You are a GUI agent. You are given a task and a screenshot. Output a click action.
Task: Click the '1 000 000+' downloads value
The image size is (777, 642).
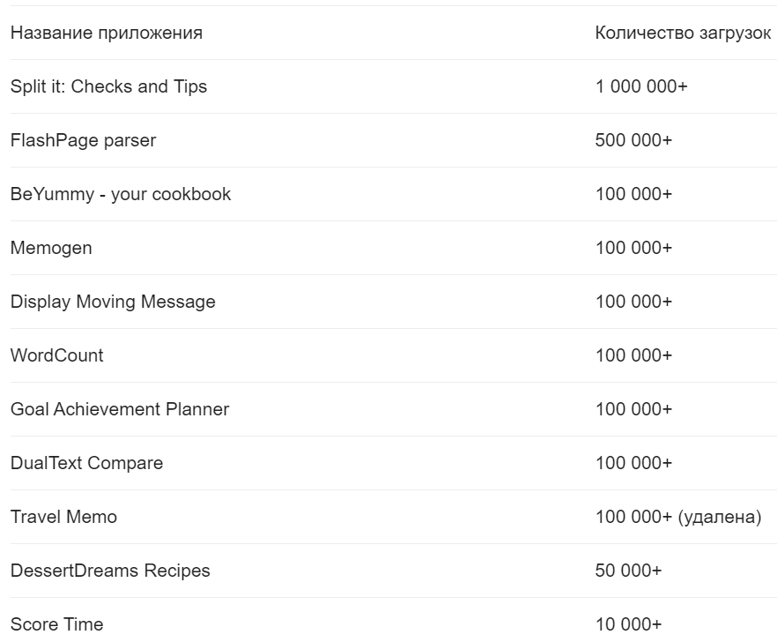click(641, 86)
